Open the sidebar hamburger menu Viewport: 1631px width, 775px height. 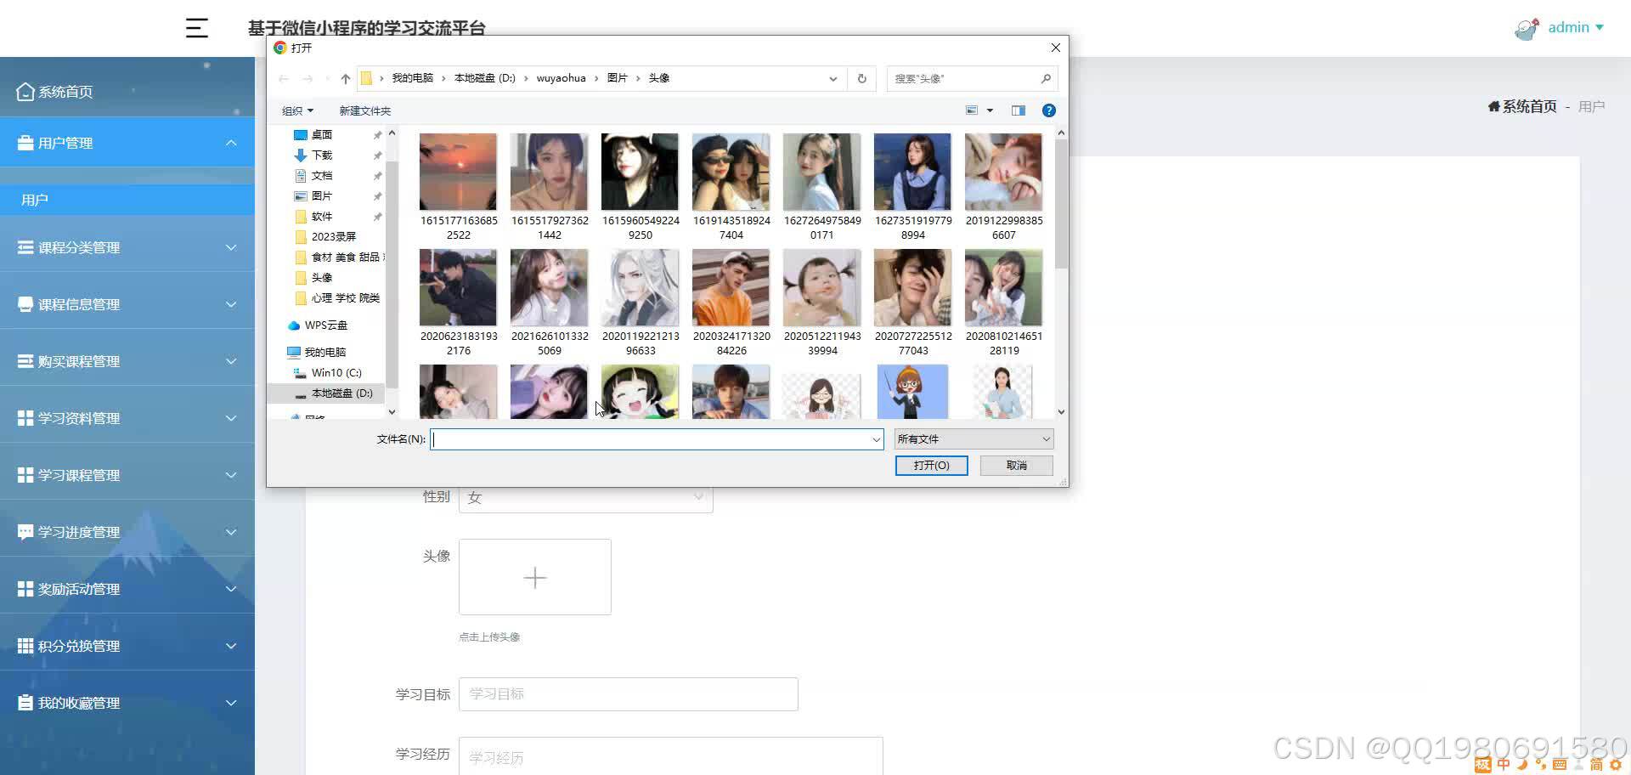pos(196,28)
